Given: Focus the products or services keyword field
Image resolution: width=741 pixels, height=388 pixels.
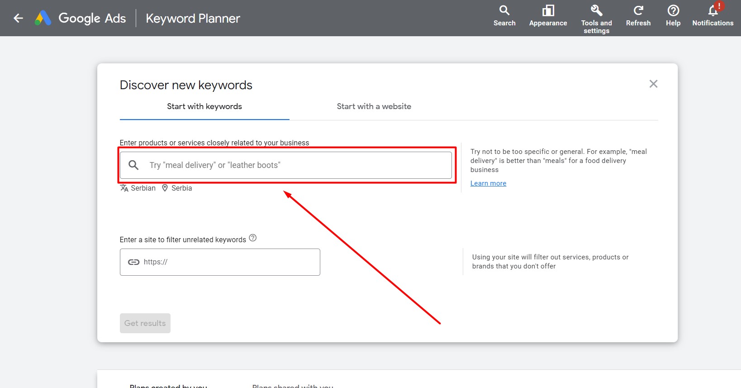Looking at the screenshot, I should pyautogui.click(x=286, y=165).
